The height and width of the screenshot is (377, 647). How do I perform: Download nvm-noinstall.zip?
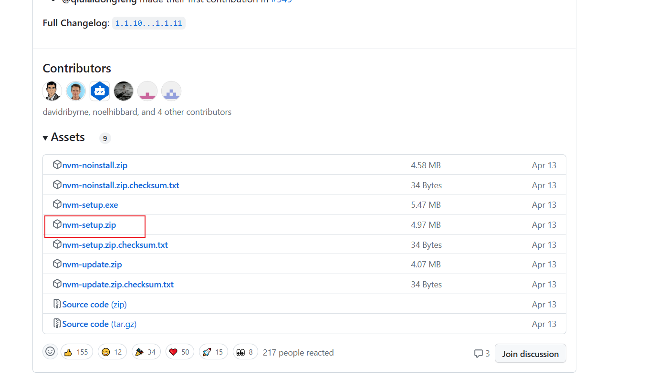click(94, 165)
